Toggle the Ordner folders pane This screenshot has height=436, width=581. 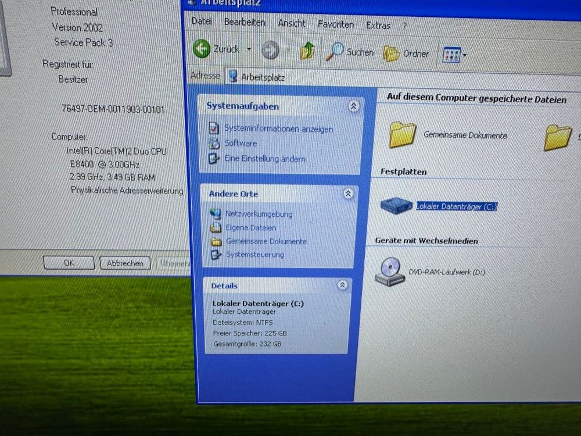(x=406, y=53)
